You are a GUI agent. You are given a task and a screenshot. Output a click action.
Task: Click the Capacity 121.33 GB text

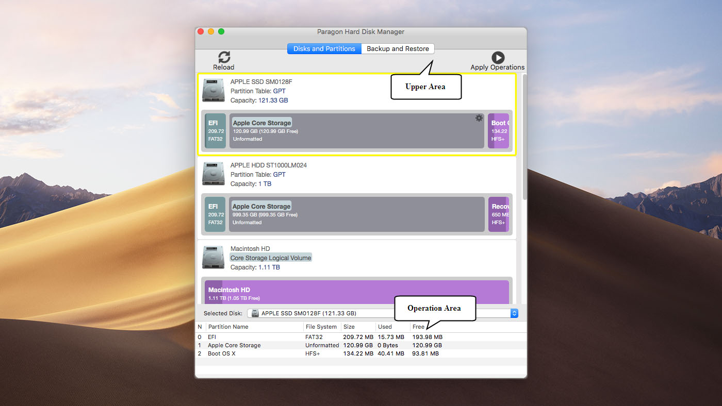click(x=259, y=100)
